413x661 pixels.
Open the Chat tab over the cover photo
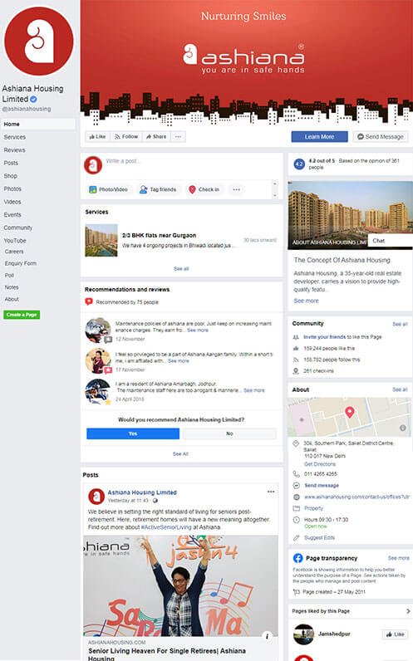tap(390, 241)
